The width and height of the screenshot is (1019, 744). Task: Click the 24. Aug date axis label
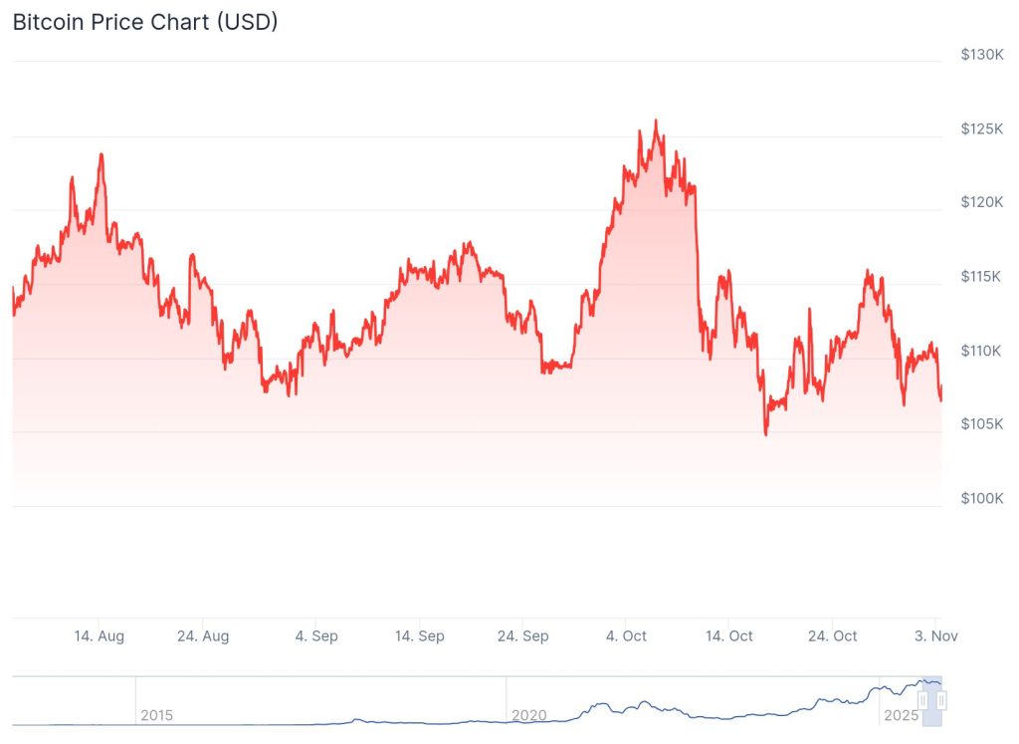(202, 636)
